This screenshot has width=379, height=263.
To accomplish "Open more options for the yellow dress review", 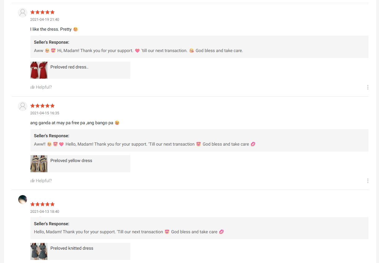I will coord(368,181).
